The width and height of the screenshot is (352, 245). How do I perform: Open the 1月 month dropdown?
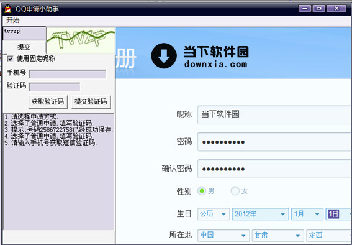[307, 214]
